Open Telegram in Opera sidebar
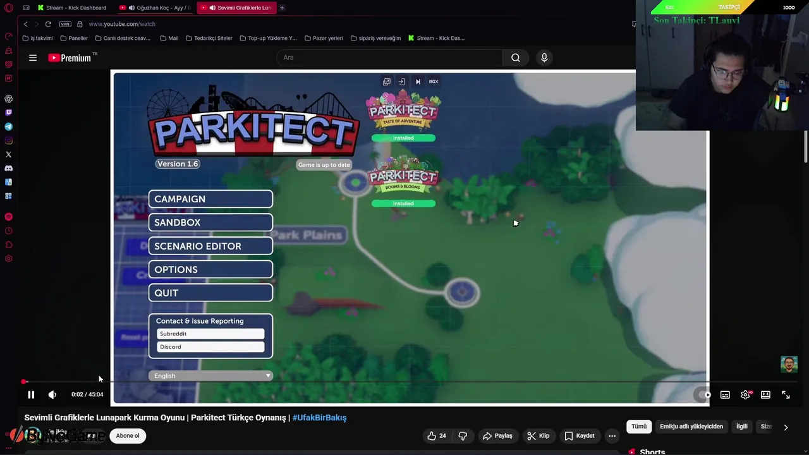 point(8,126)
